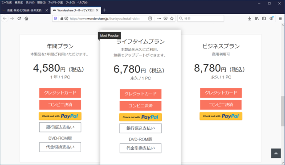Open a new browser tab

coord(105,10)
